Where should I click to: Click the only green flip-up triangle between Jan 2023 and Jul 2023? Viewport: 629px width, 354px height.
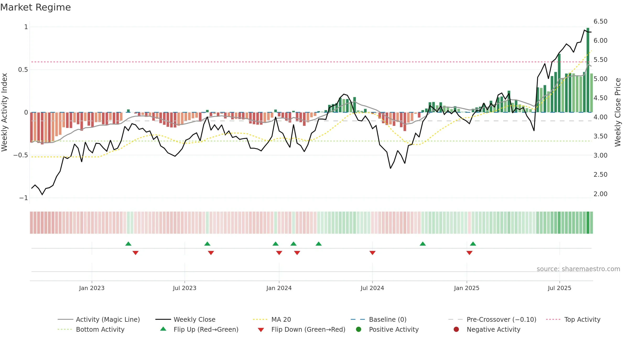click(128, 244)
